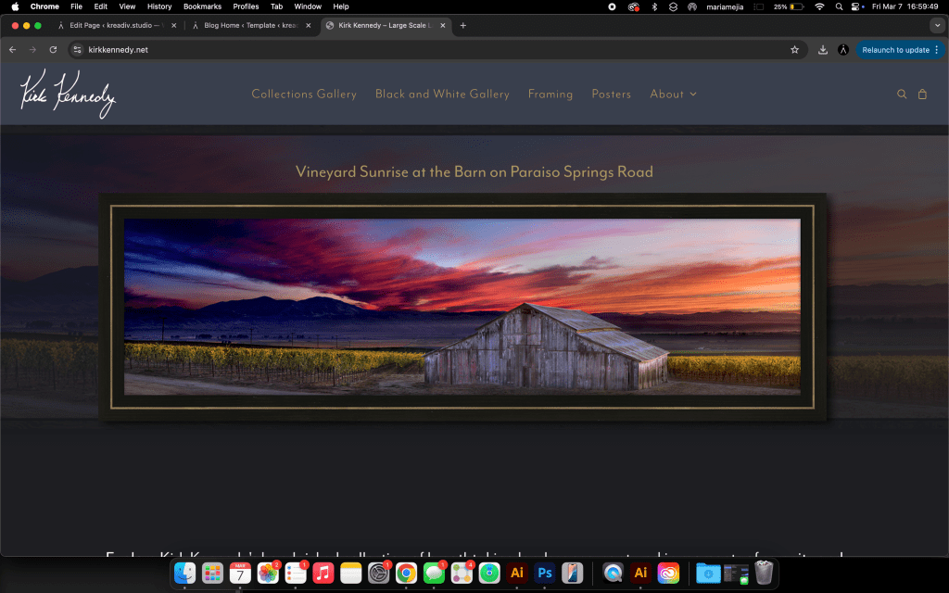This screenshot has height=593, width=949.
Task: Reload the page with the refresh icon
Action: pos(53,50)
